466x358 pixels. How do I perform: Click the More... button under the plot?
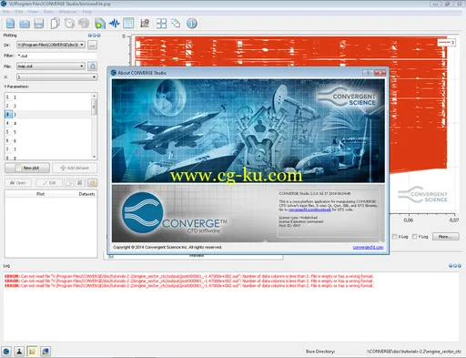click(445, 237)
